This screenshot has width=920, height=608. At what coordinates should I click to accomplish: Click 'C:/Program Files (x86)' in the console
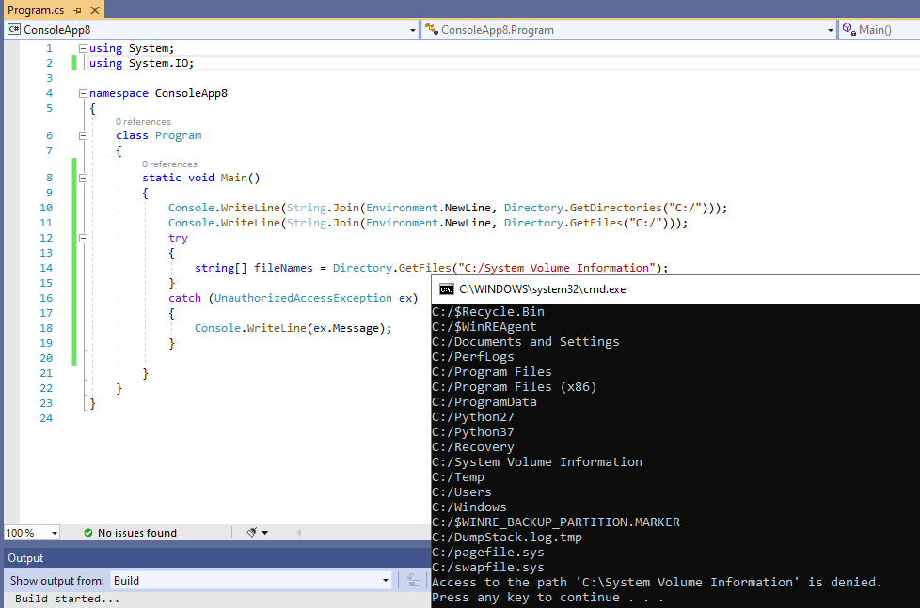pos(514,387)
